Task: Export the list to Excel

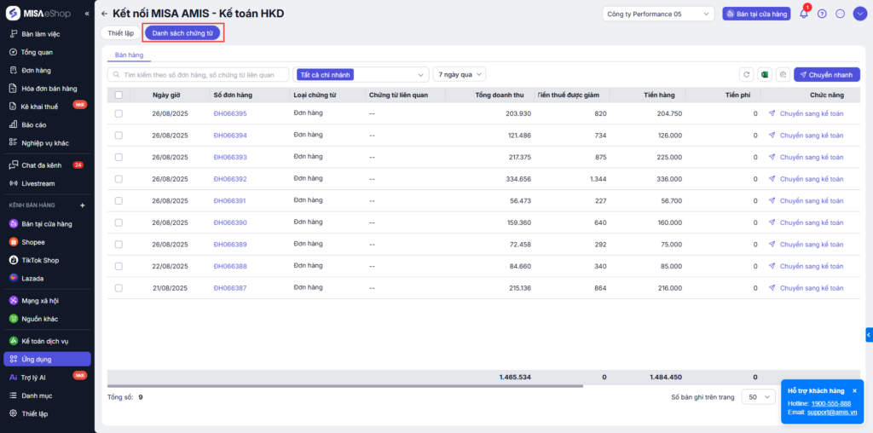Action: tap(765, 75)
